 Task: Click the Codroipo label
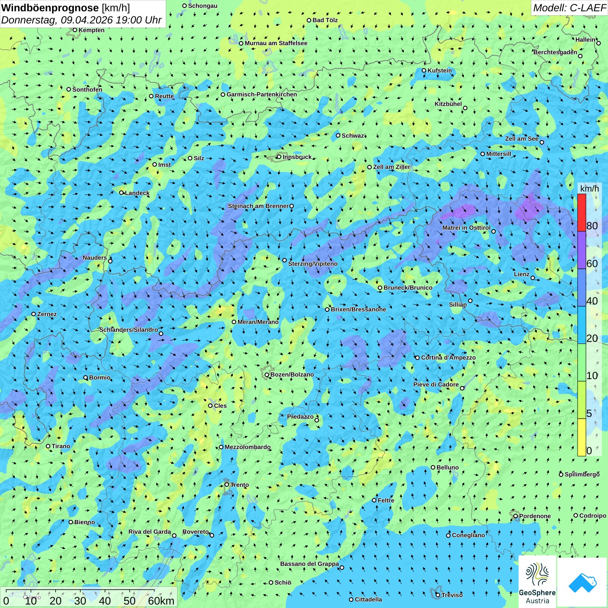click(x=593, y=515)
